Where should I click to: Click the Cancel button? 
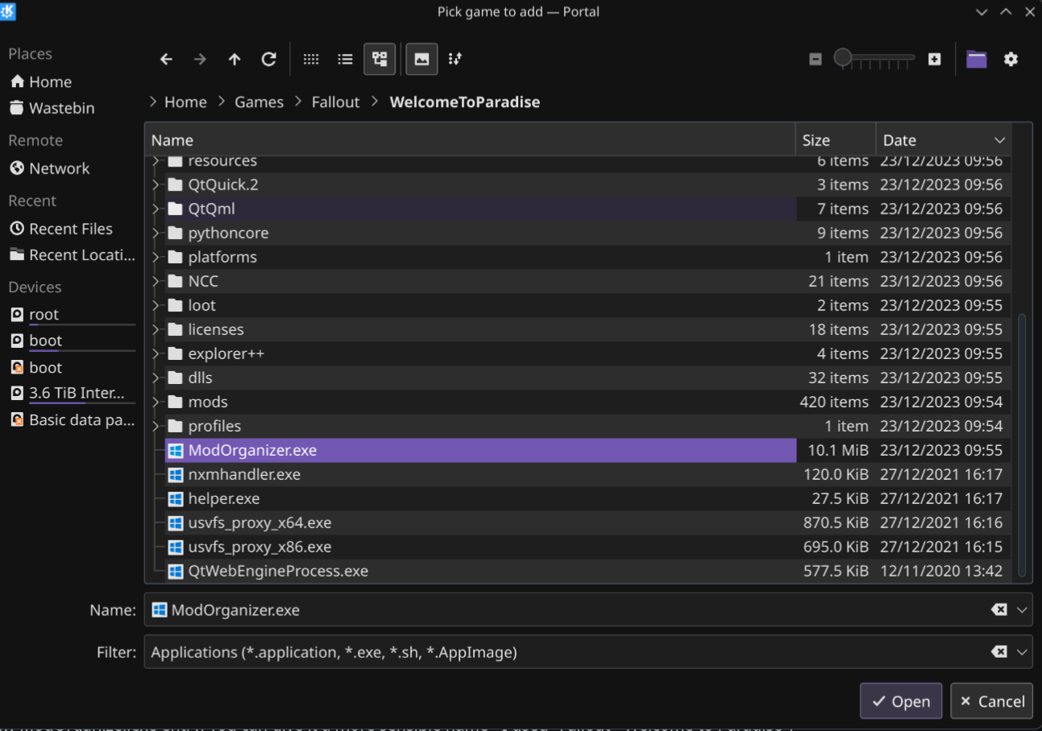991,701
